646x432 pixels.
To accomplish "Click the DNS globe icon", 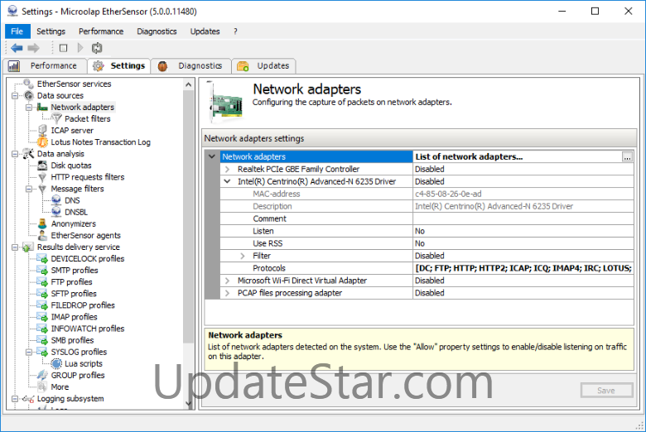I will [56, 200].
